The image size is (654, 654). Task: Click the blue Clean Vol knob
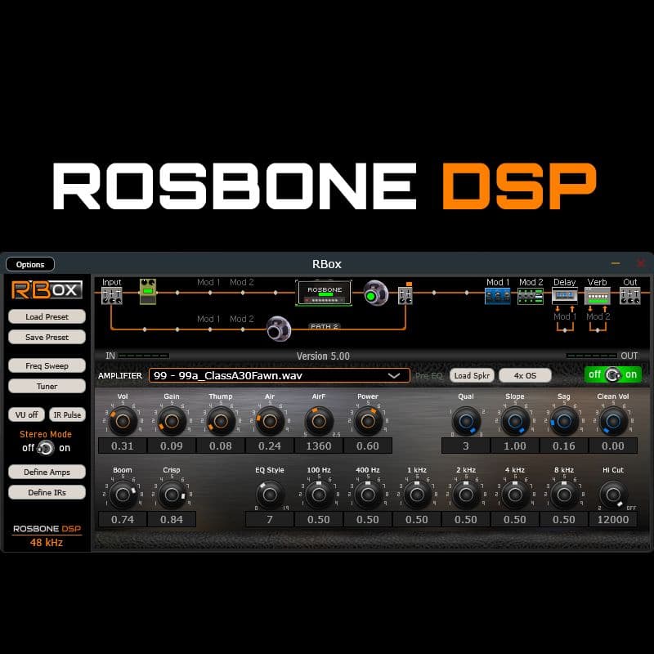coord(612,421)
